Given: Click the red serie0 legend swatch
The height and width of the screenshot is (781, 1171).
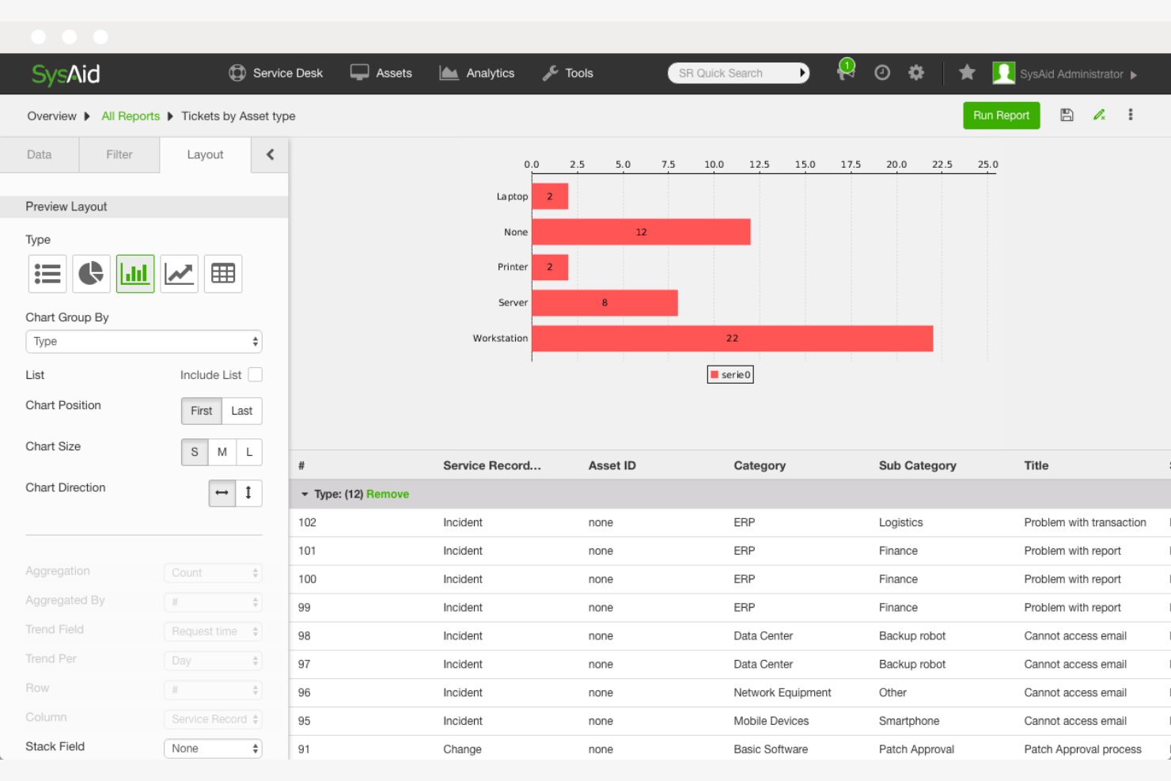Looking at the screenshot, I should pyautogui.click(x=714, y=374).
